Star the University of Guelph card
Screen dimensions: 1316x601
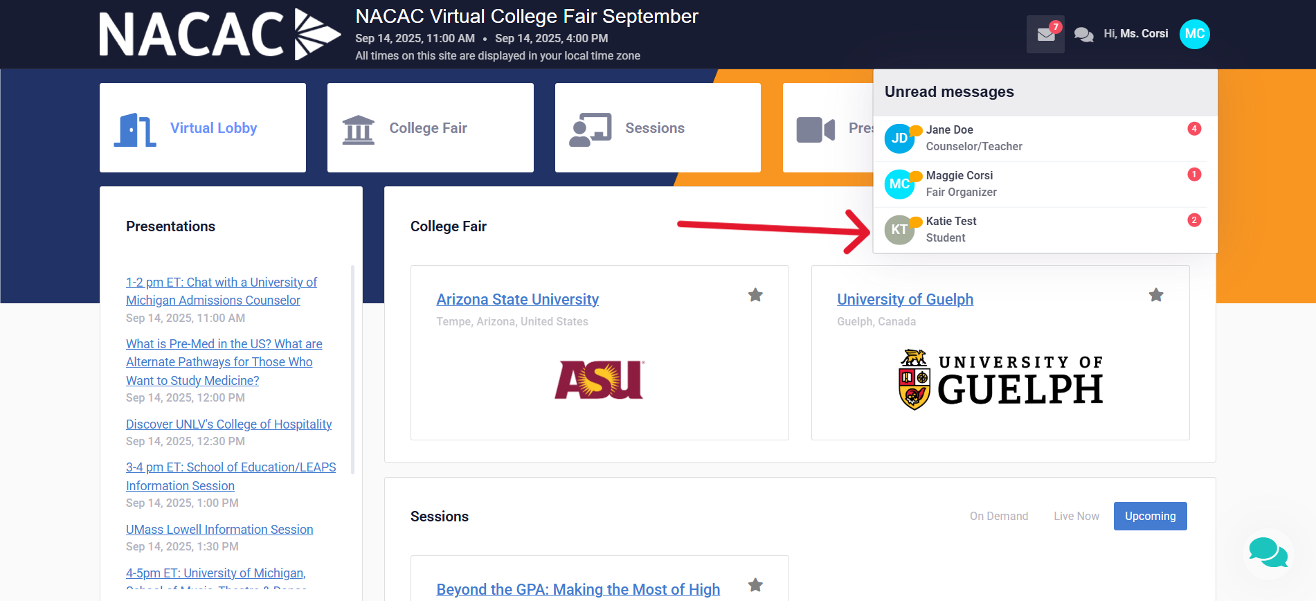click(1156, 295)
